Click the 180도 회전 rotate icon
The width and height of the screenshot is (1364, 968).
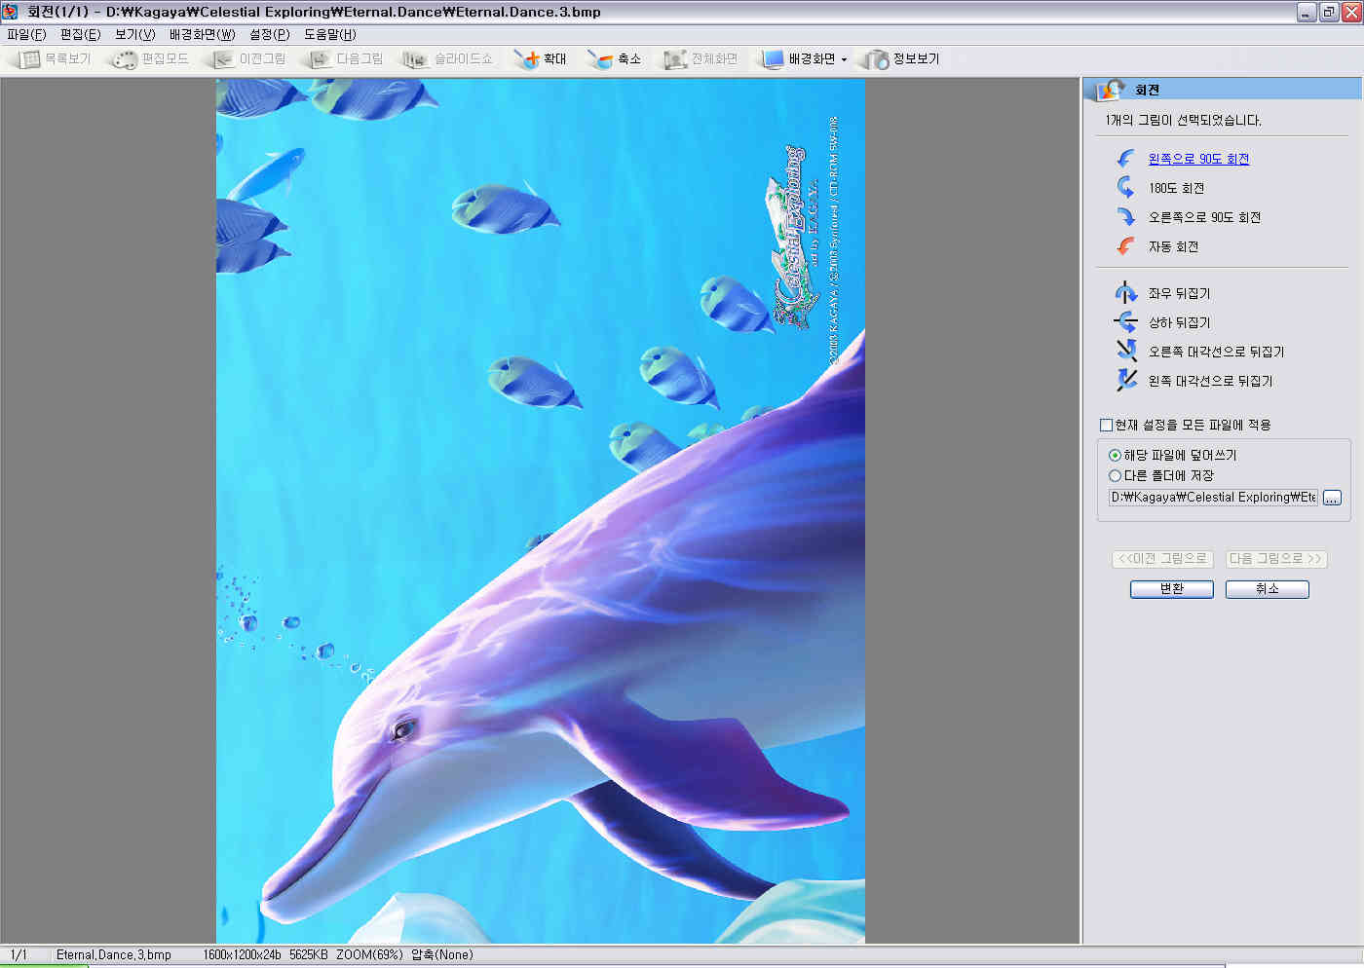pos(1125,187)
